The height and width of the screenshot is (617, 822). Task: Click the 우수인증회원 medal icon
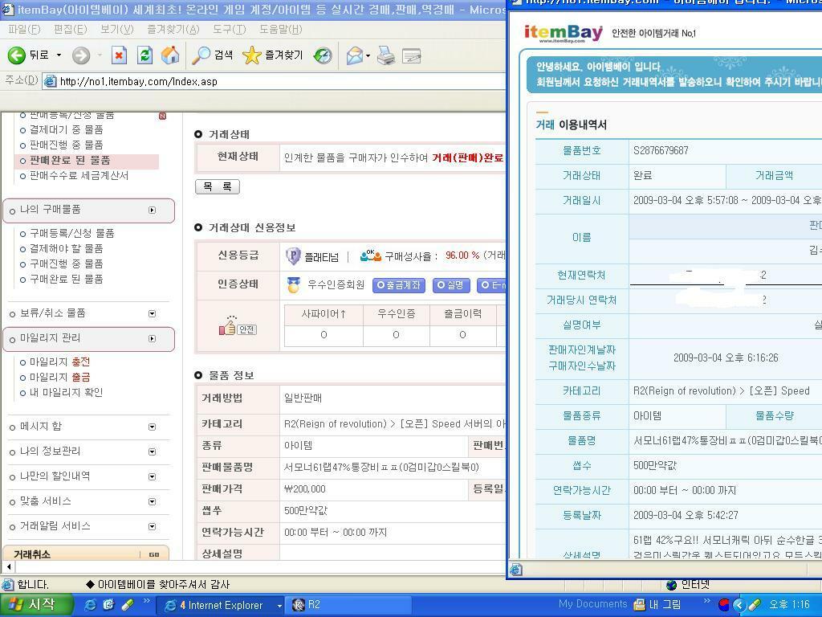[x=293, y=283]
